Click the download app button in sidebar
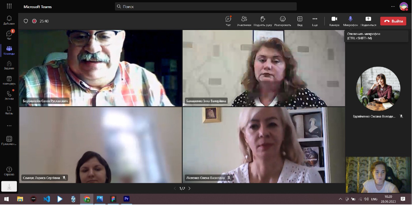The height and width of the screenshot is (205, 412). 9,187
